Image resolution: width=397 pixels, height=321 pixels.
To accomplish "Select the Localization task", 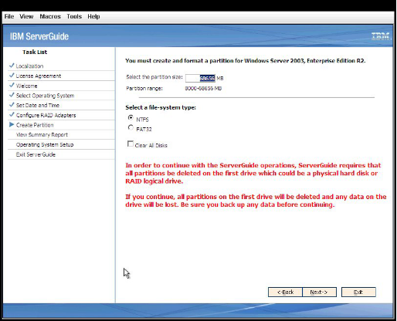I will click(x=29, y=66).
